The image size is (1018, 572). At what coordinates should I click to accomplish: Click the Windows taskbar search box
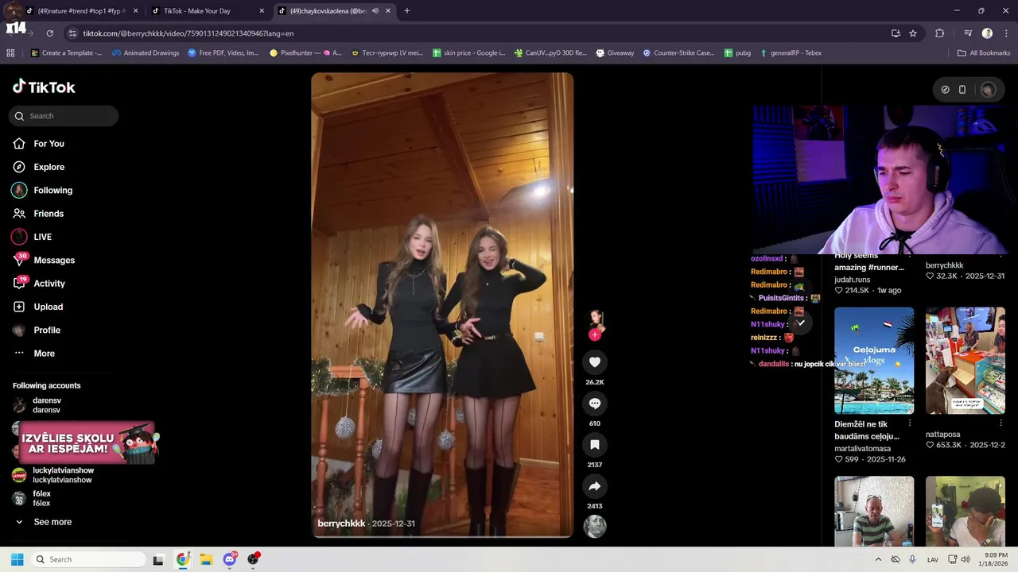[x=87, y=559]
